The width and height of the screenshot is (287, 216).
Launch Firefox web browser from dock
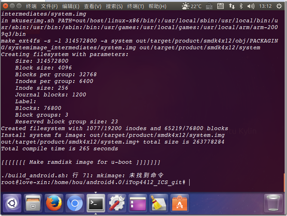[x=54, y=203]
